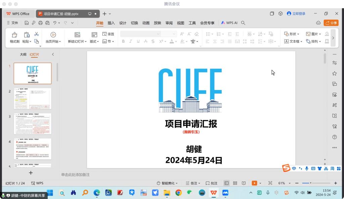This screenshot has width=344, height=199.
Task: Toggle Bold formatting
Action: click(123, 41)
